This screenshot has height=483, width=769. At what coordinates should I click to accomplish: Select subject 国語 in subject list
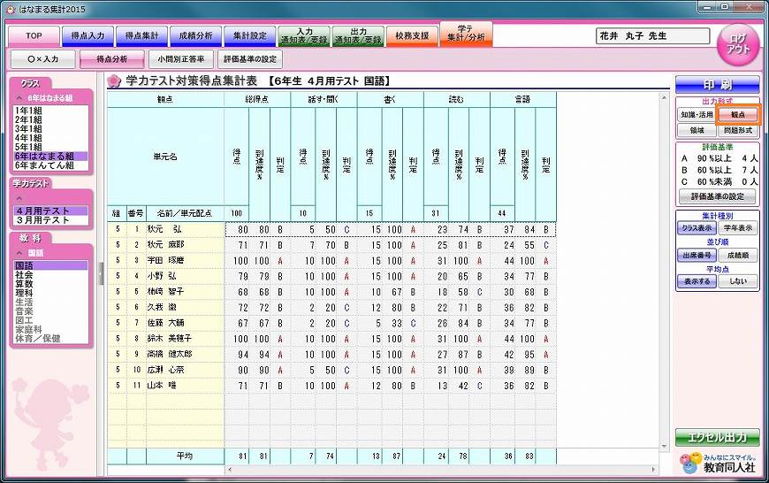point(51,265)
